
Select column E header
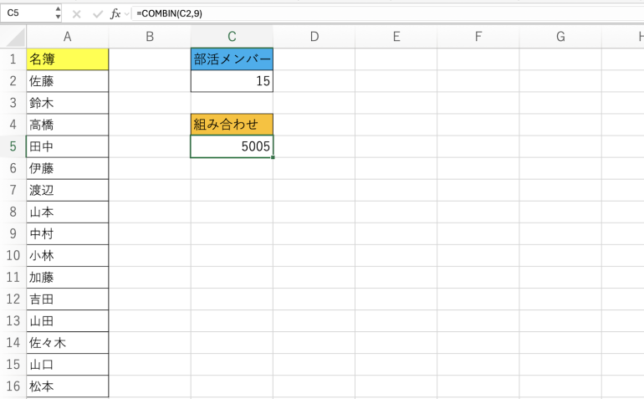click(396, 37)
